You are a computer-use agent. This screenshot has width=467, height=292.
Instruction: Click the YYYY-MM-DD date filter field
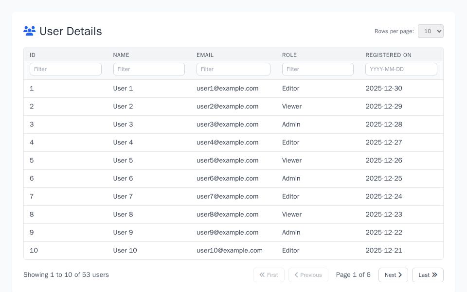click(x=401, y=69)
